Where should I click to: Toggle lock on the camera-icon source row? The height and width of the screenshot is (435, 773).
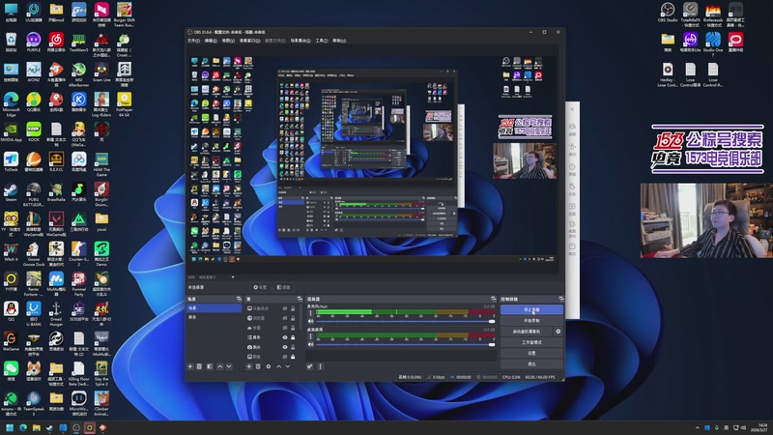tap(293, 347)
